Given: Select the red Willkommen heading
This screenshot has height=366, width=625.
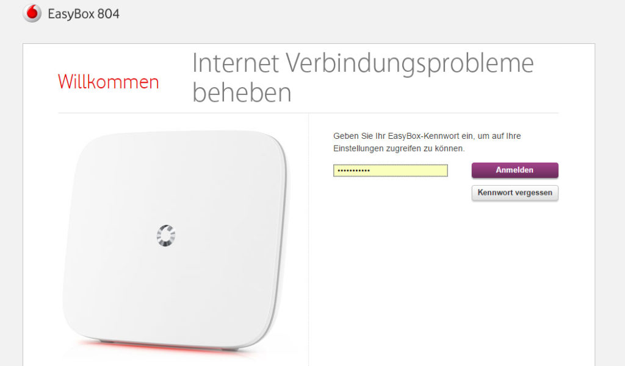Looking at the screenshot, I should click(x=109, y=82).
